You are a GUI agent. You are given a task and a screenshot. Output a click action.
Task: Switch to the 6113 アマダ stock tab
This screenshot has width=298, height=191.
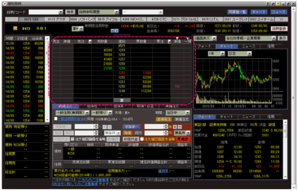point(57,19)
